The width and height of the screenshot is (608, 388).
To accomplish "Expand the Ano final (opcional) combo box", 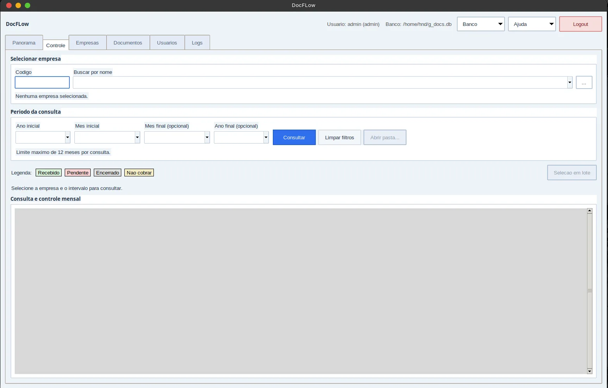I will click(266, 137).
